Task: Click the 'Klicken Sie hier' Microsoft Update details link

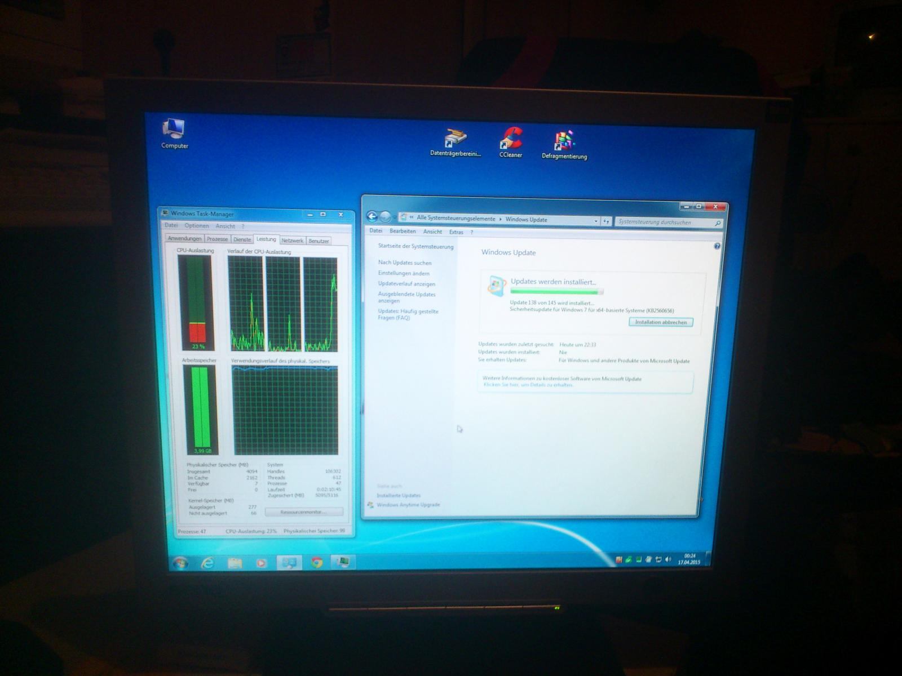Action: pyautogui.click(x=528, y=385)
